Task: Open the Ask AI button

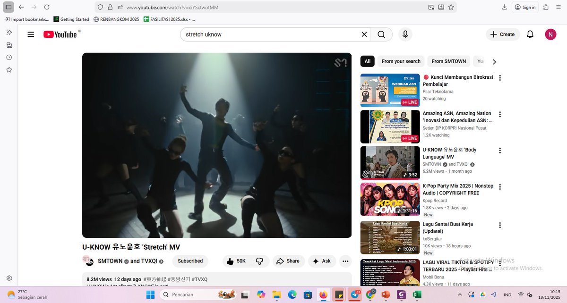Action: 322,261
